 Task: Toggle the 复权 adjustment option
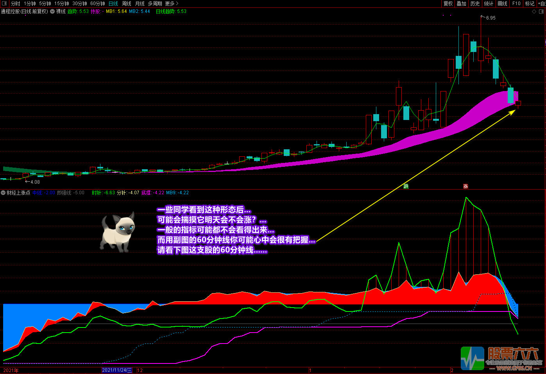[448, 4]
